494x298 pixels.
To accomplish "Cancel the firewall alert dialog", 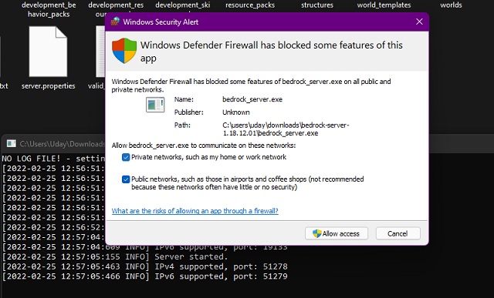I will click(x=398, y=233).
